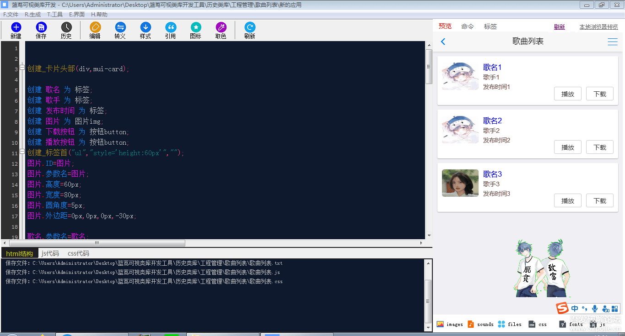Click the 本地浏览器预览 link

click(598, 27)
